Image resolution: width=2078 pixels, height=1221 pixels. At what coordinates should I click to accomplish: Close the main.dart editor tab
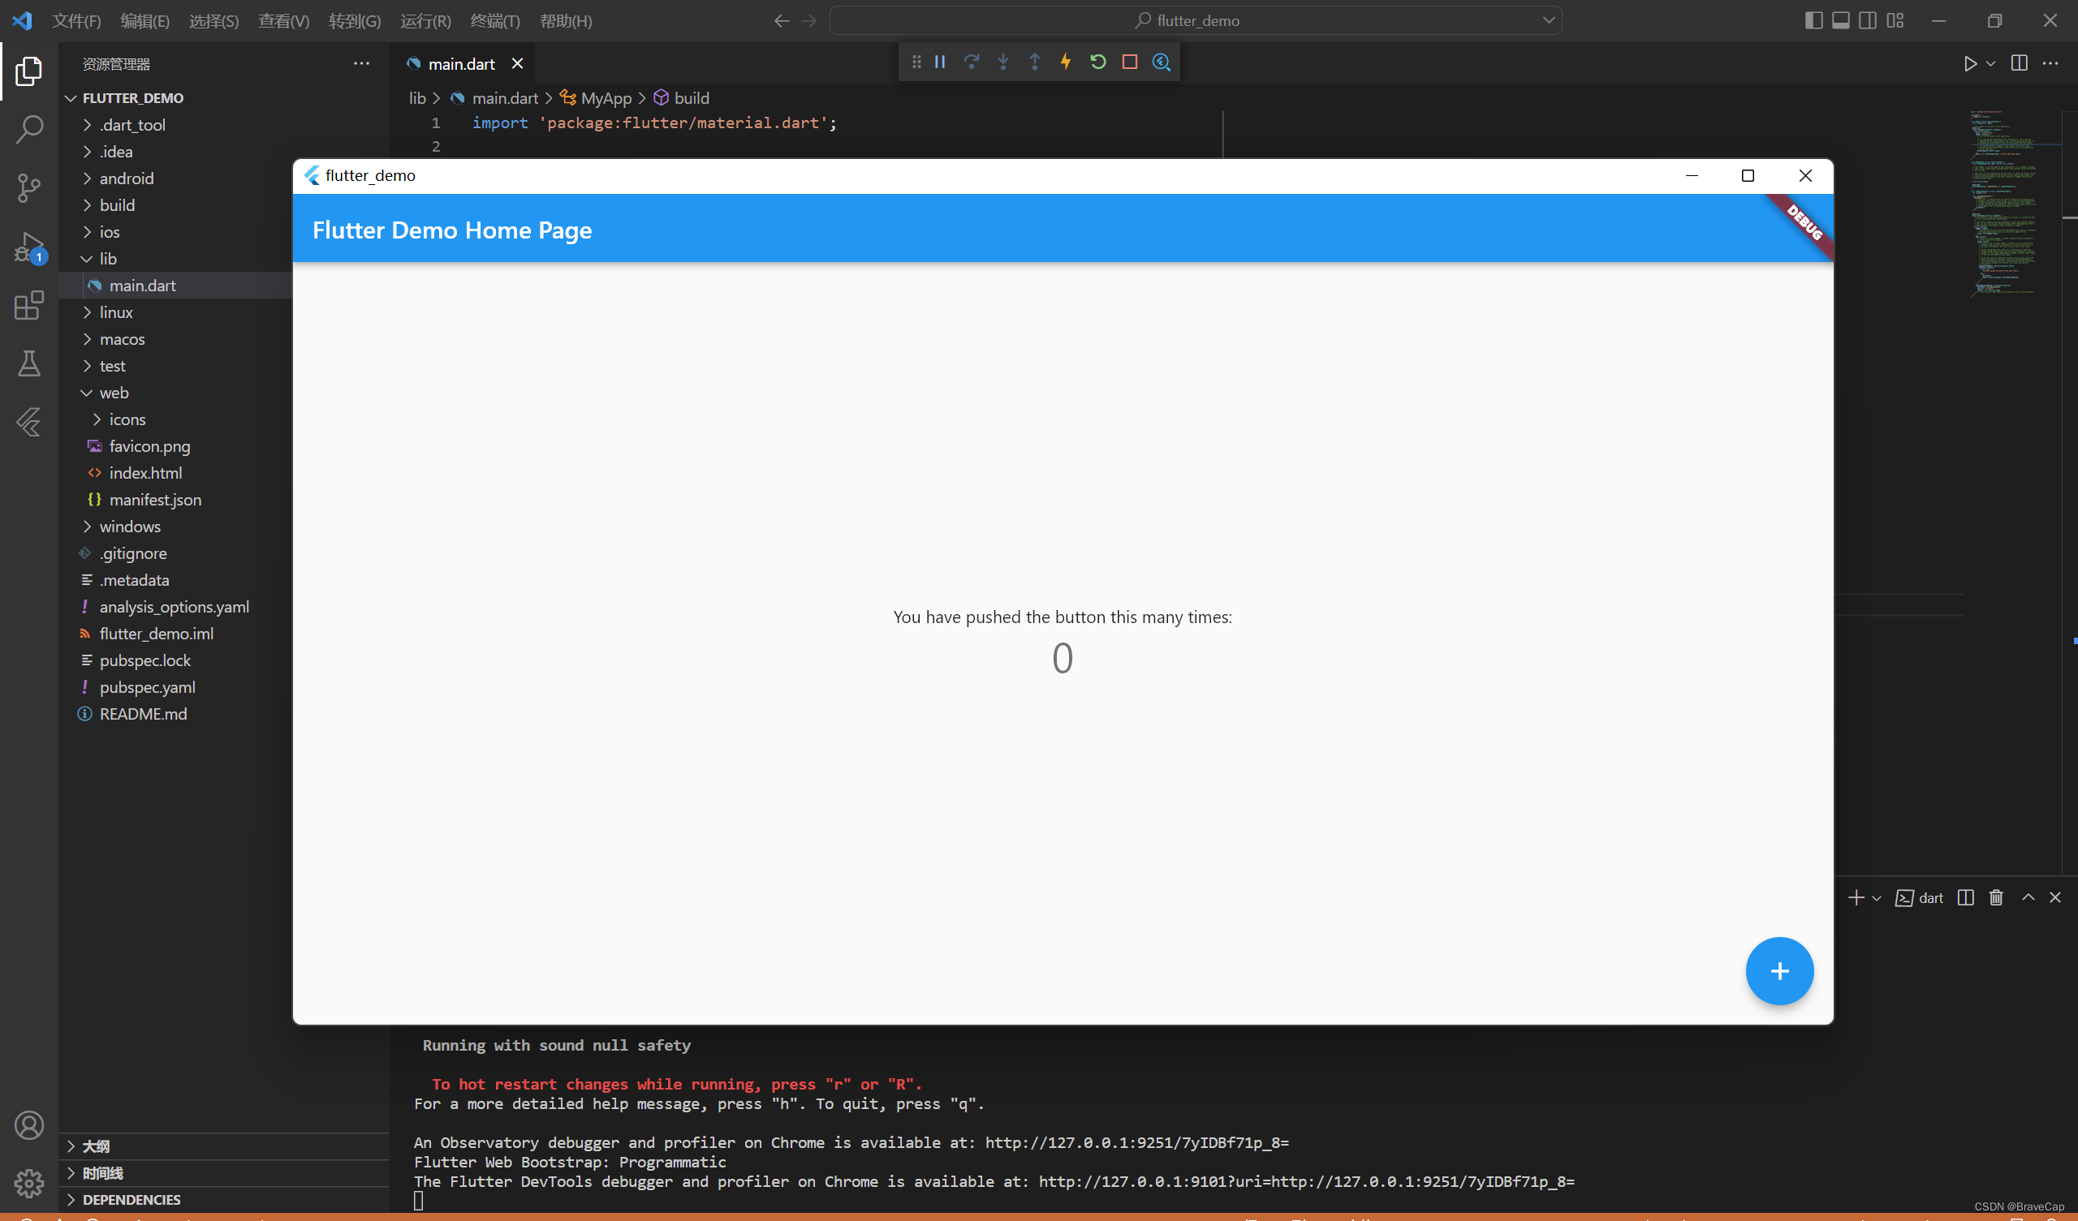coord(517,63)
